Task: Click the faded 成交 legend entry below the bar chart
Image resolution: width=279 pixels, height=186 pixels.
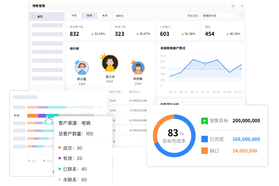Action: click(x=33, y=161)
